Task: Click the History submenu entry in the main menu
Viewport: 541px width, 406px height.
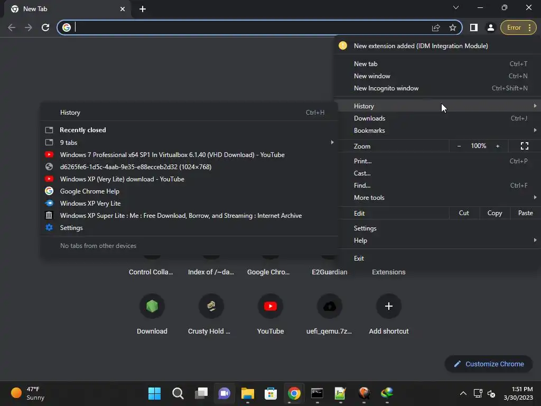Action: (439, 106)
